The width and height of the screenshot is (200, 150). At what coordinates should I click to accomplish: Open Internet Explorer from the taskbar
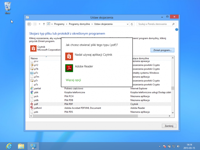pos(9,145)
